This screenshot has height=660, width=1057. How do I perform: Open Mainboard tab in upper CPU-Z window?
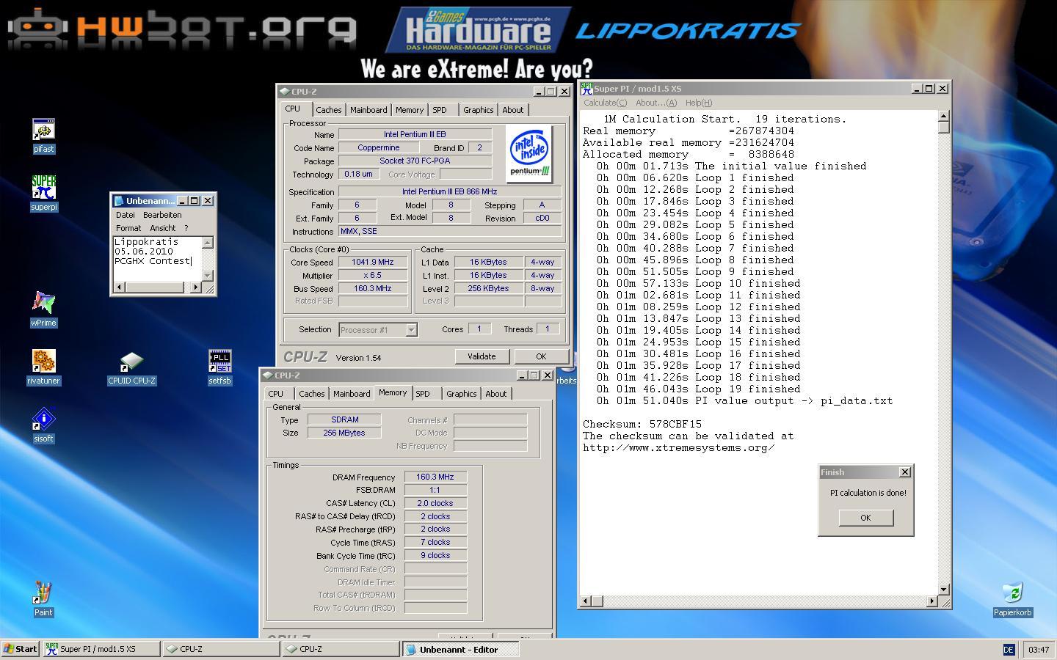(x=368, y=110)
